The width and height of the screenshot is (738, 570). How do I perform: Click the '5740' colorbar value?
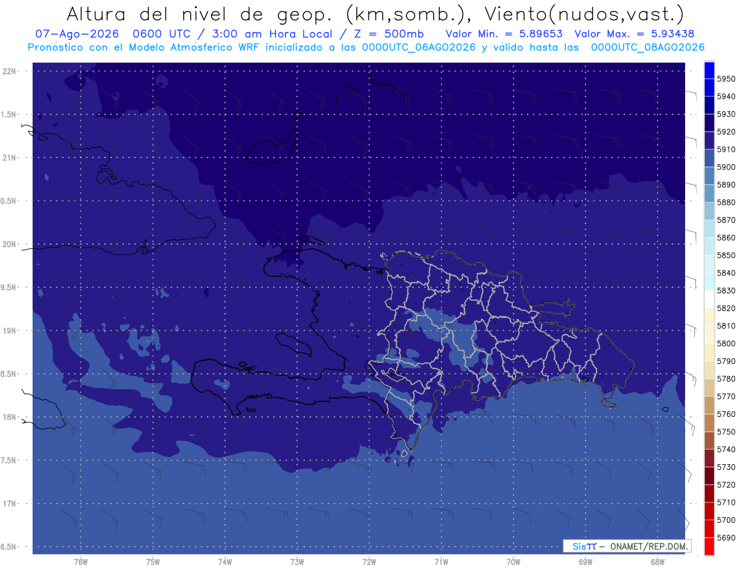[x=726, y=449]
